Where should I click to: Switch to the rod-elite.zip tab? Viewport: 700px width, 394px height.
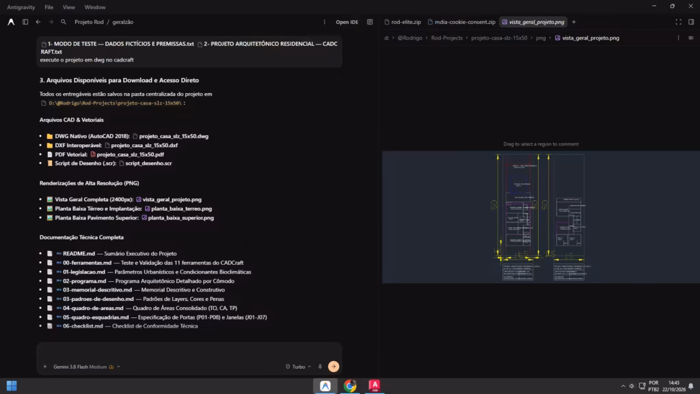(403, 22)
